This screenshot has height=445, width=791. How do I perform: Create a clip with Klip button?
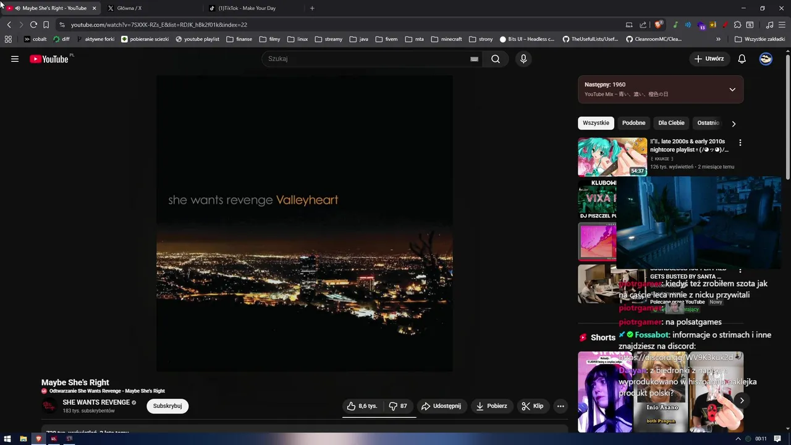[533, 406]
